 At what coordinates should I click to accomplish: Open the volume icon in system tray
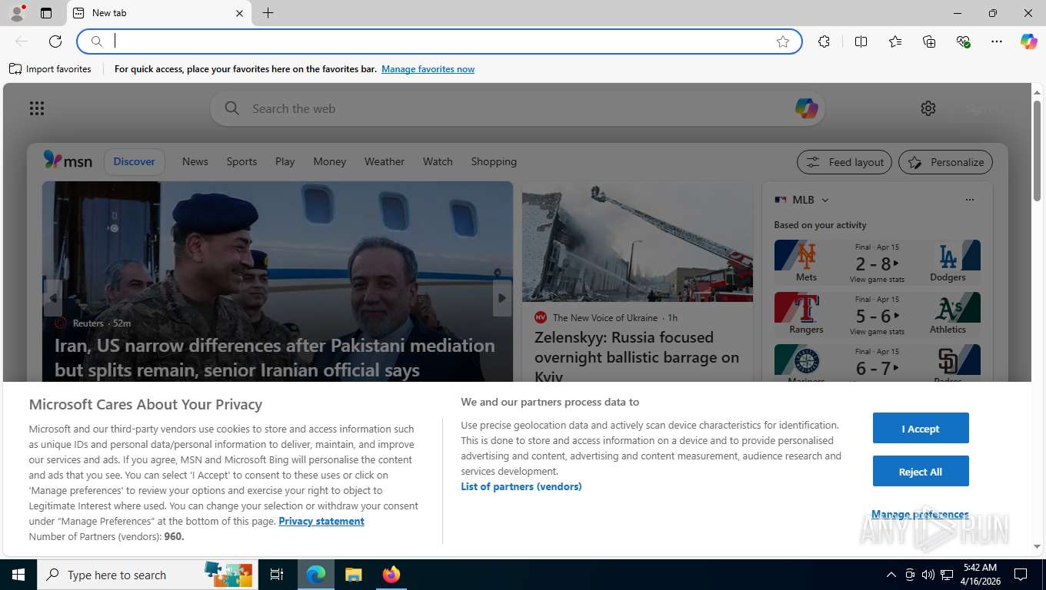pos(928,575)
